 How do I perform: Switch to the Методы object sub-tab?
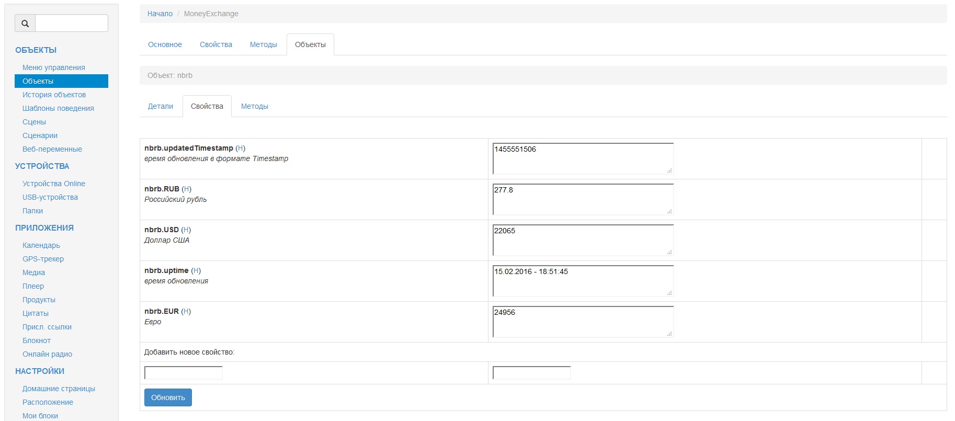tap(254, 106)
